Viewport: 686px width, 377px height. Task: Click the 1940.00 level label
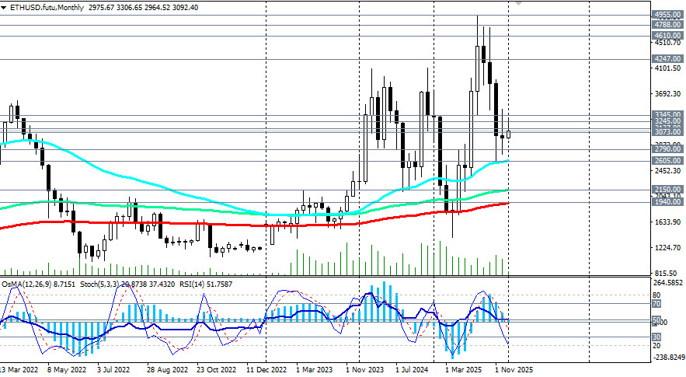click(x=667, y=202)
